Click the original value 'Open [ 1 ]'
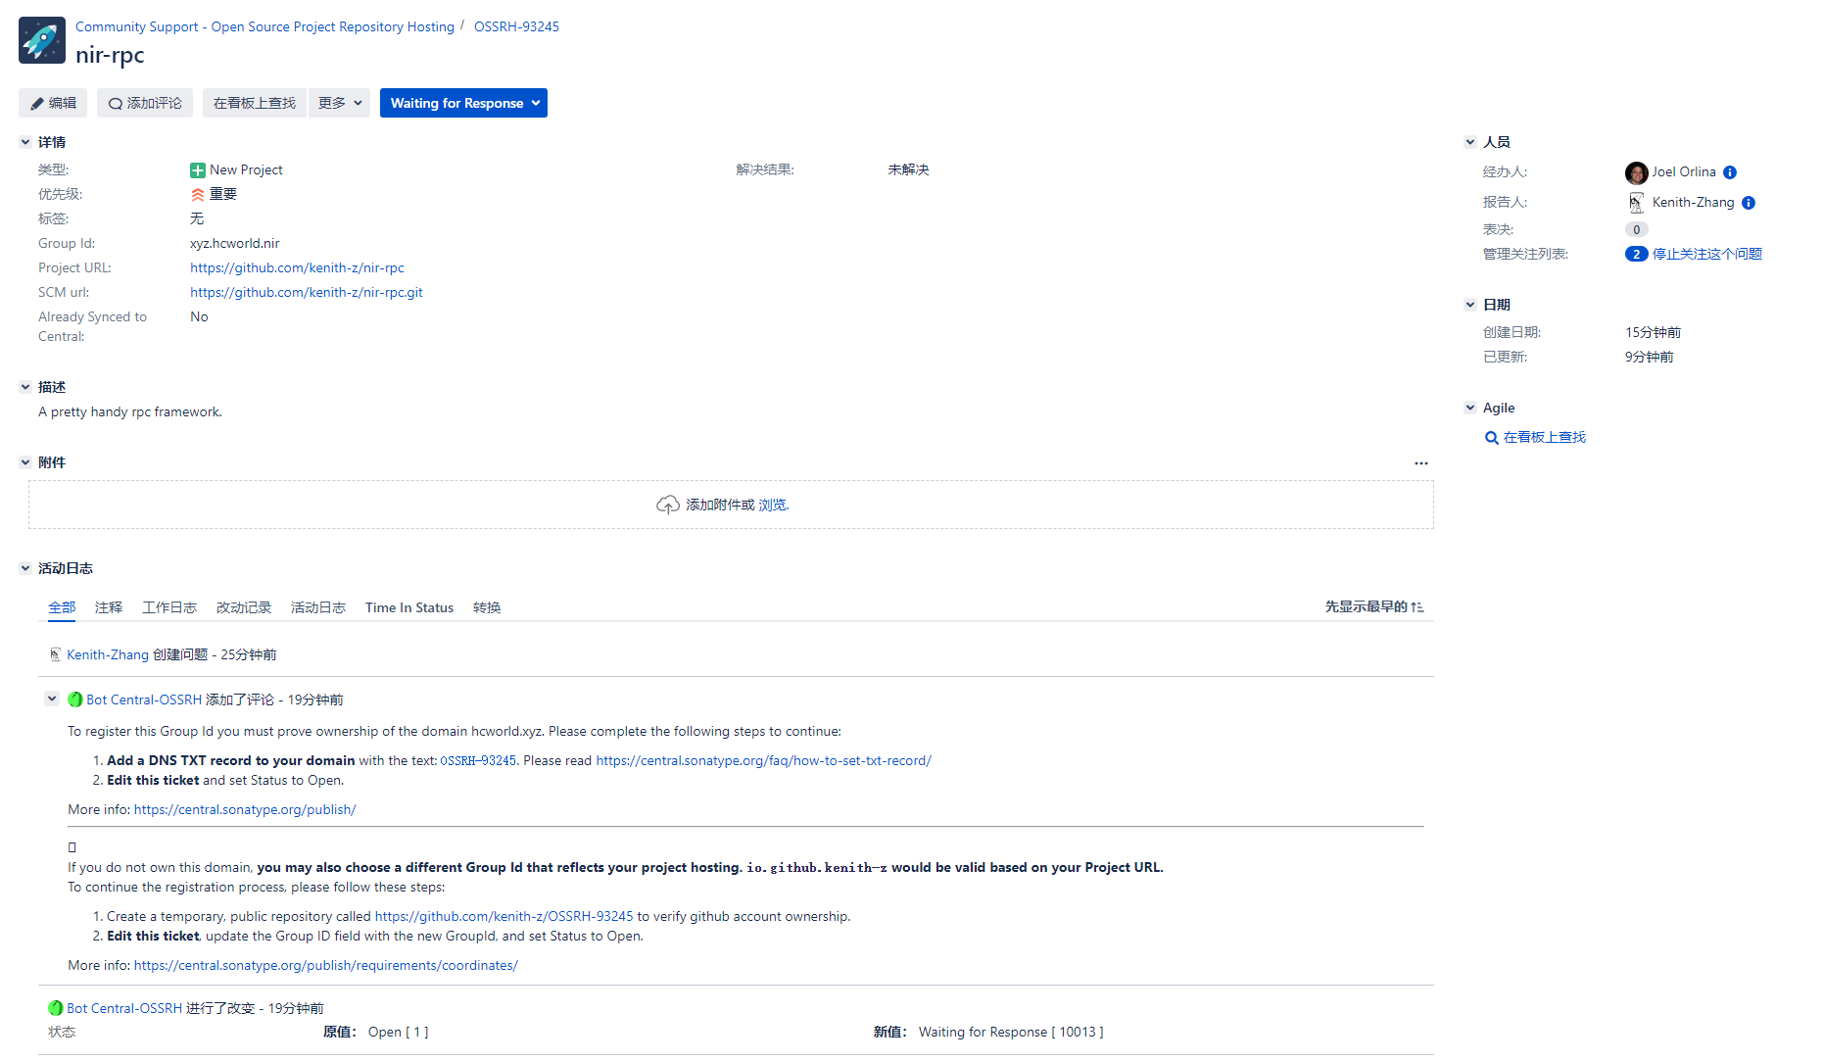 click(398, 1032)
